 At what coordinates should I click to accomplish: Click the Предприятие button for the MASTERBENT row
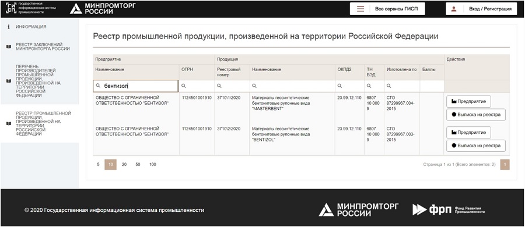pos(468,101)
